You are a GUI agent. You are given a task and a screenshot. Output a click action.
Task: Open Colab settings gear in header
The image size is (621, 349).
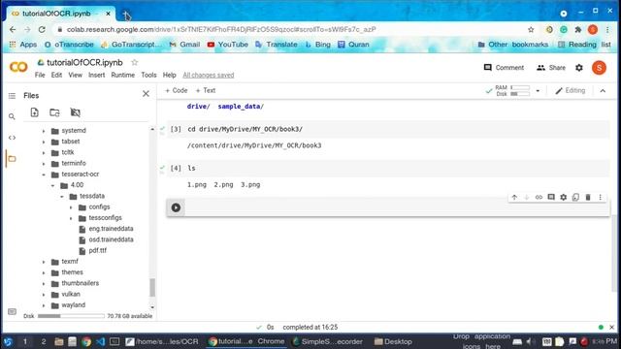coord(579,68)
